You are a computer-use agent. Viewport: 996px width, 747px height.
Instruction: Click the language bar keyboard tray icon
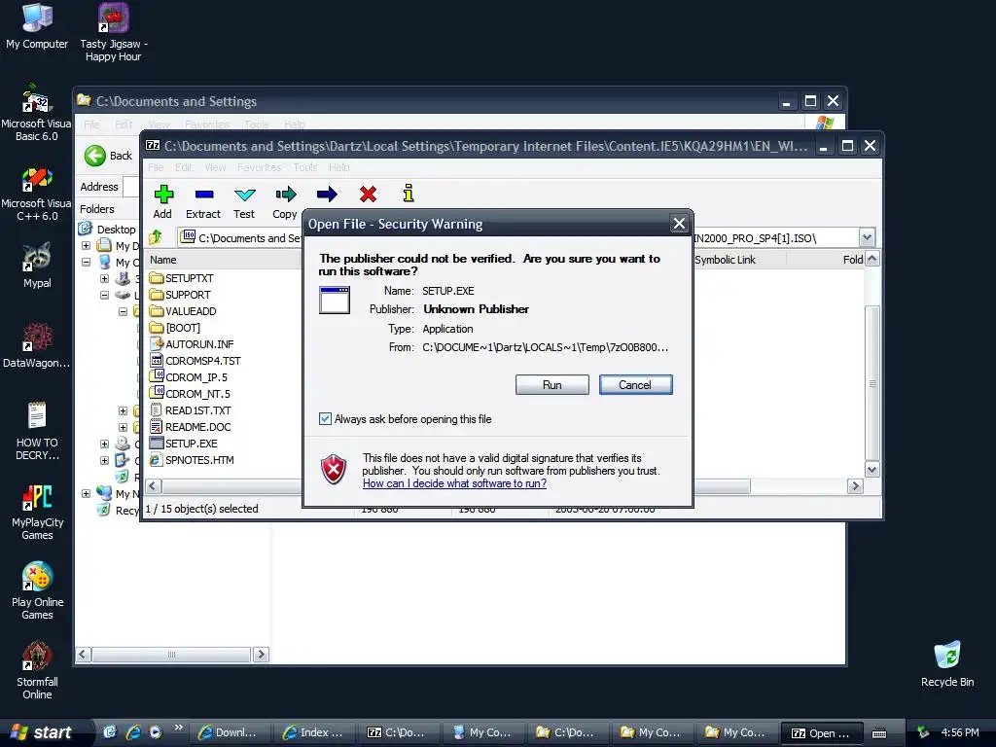pyautogui.click(x=879, y=733)
